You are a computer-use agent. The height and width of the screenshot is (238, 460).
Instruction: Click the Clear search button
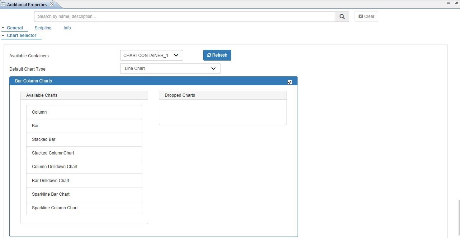pos(366,16)
